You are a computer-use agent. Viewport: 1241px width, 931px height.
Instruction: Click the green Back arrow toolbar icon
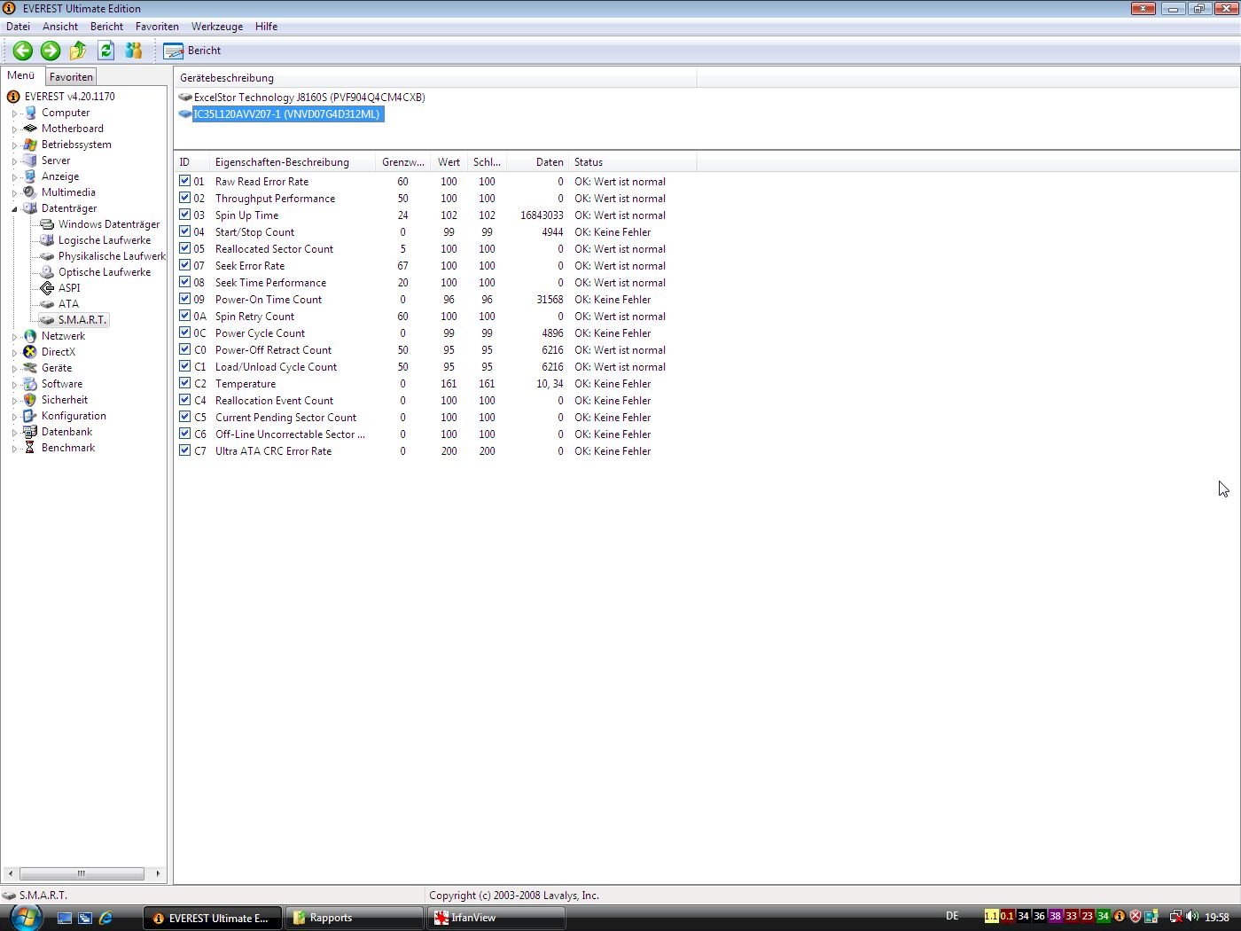click(23, 51)
